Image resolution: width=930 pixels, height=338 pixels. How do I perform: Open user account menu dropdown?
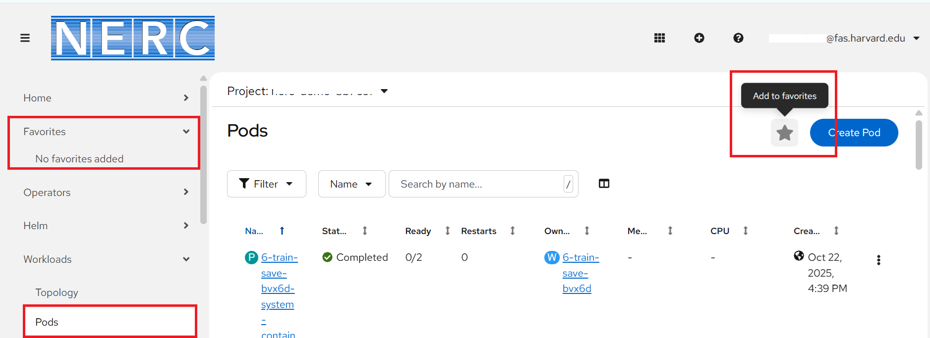point(916,38)
